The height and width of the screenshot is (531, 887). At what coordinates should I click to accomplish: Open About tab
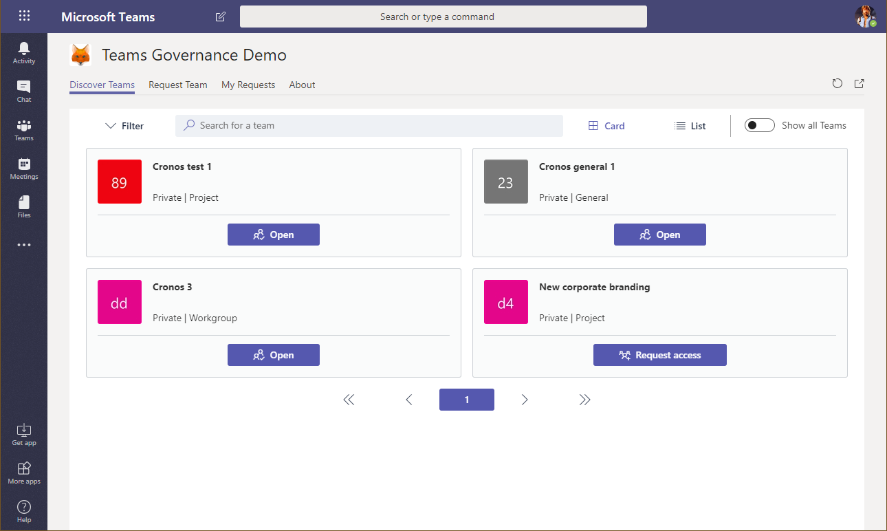click(303, 85)
